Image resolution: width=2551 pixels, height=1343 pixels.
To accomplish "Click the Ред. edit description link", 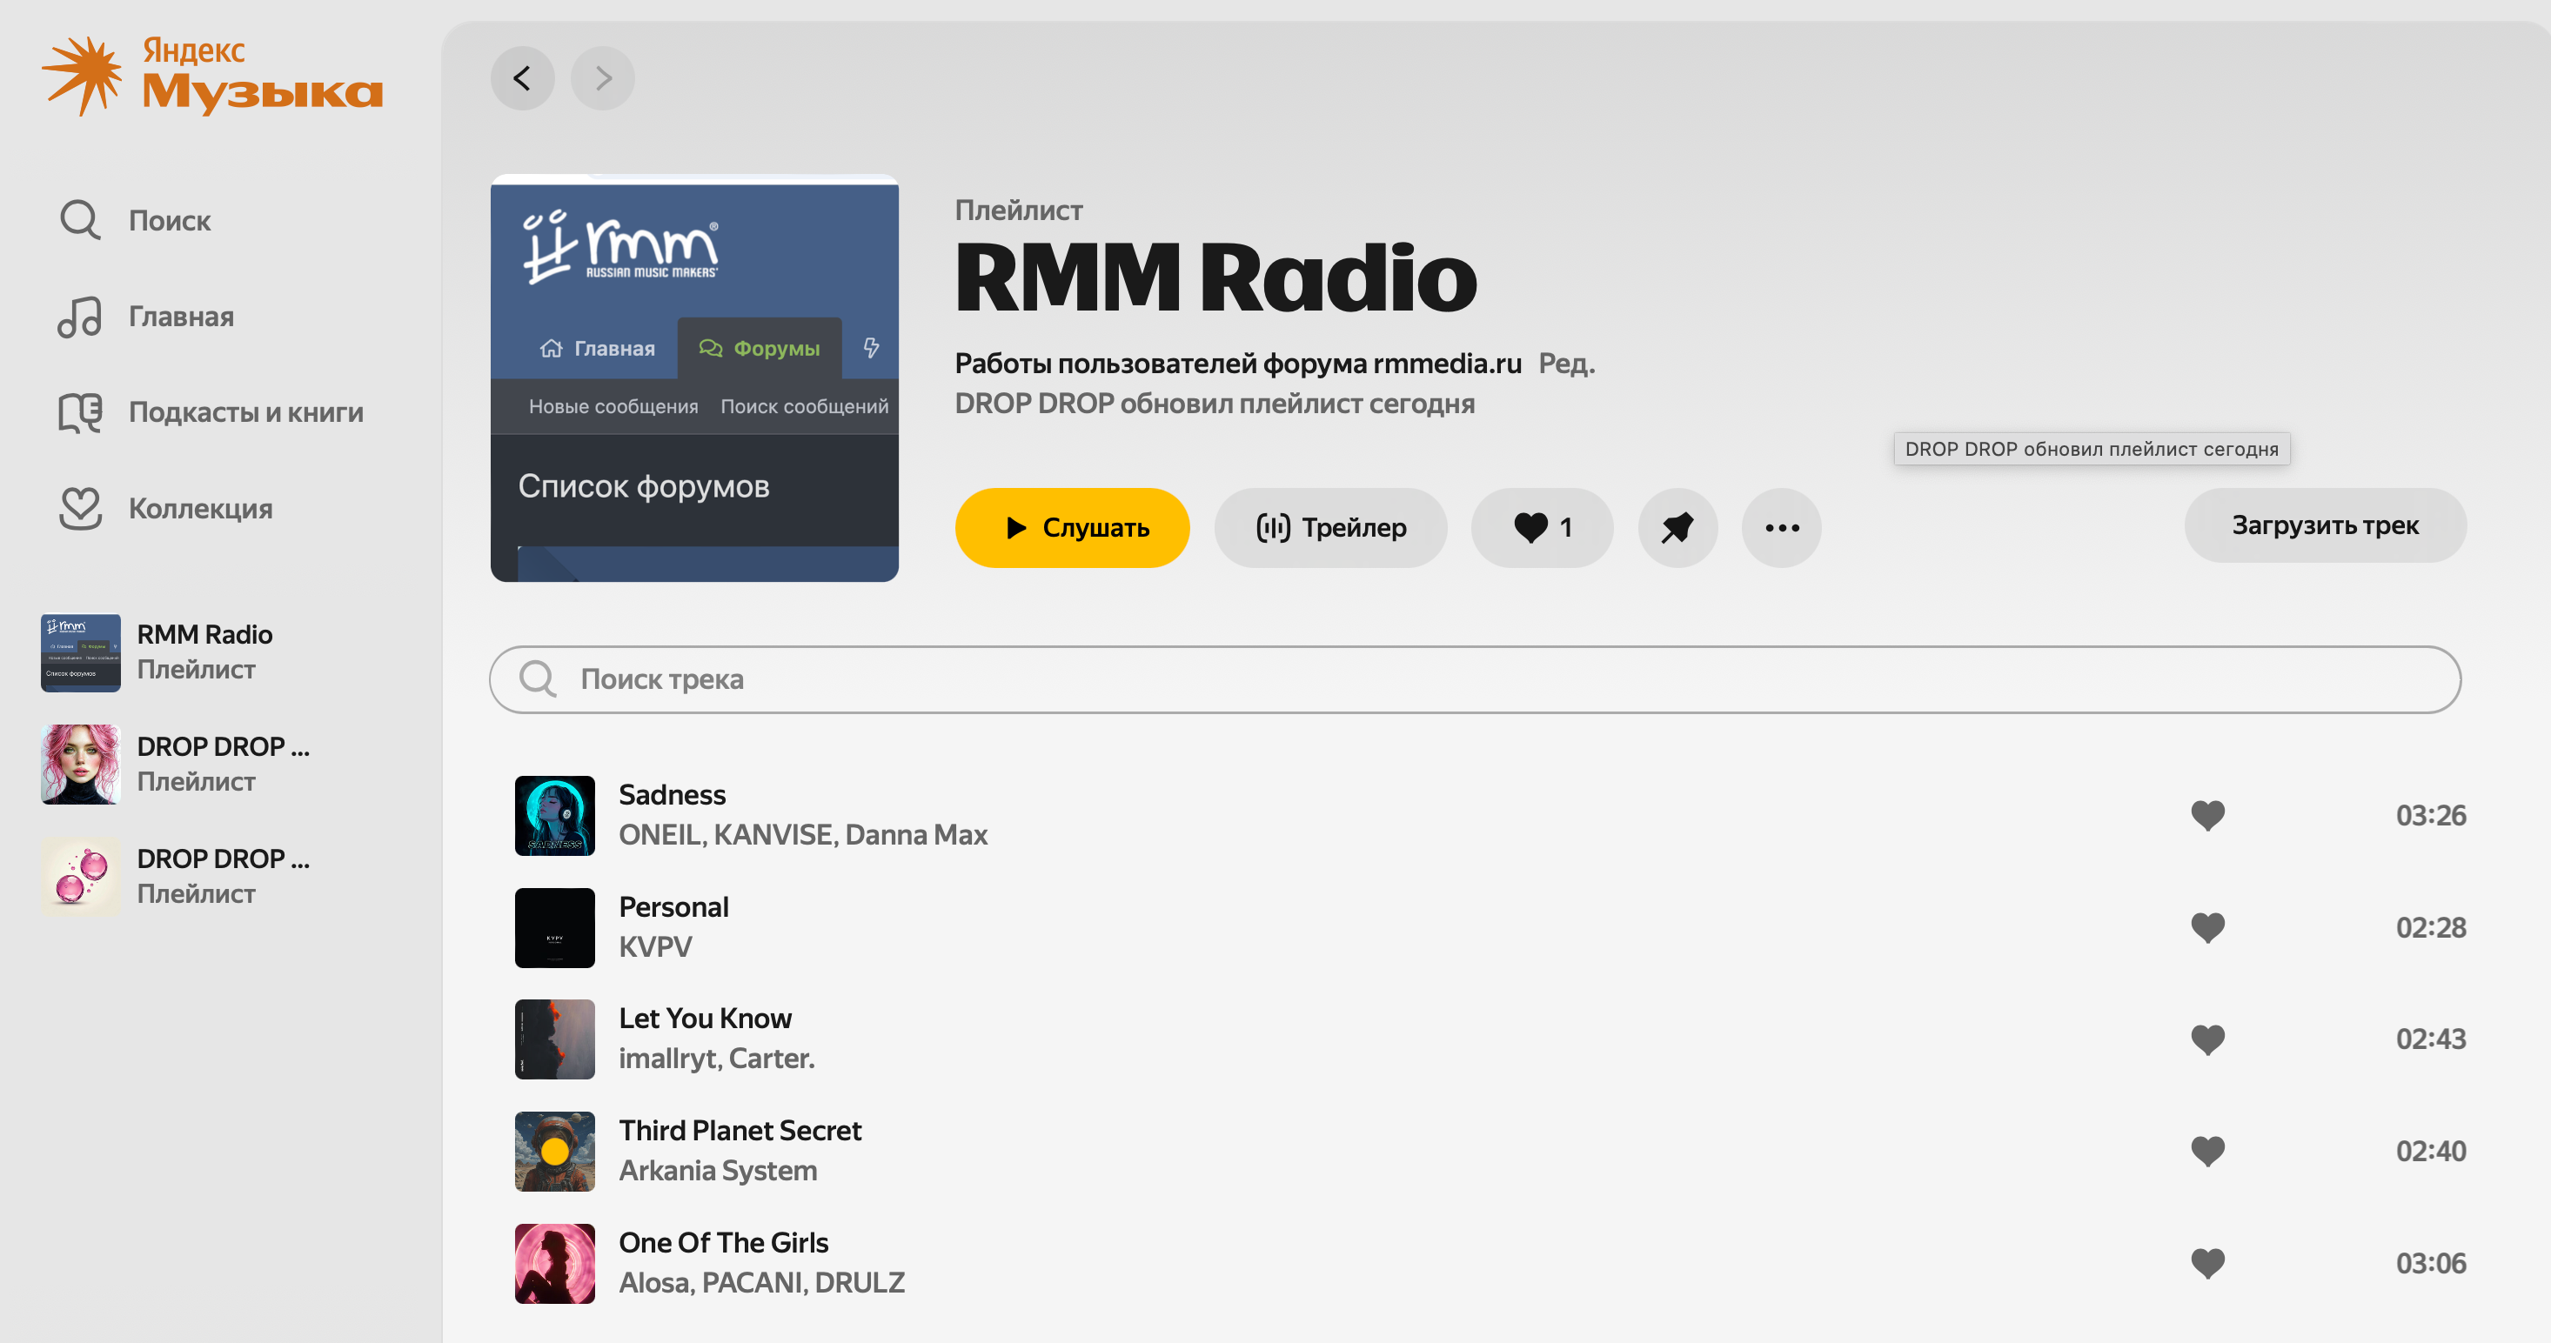I will pyautogui.click(x=1565, y=364).
